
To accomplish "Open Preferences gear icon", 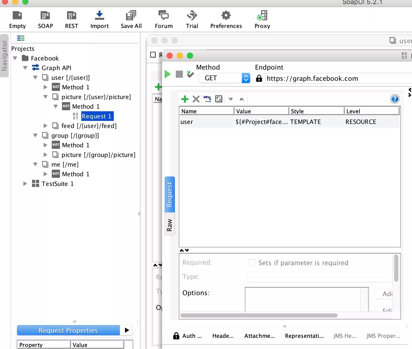I will click(226, 20).
